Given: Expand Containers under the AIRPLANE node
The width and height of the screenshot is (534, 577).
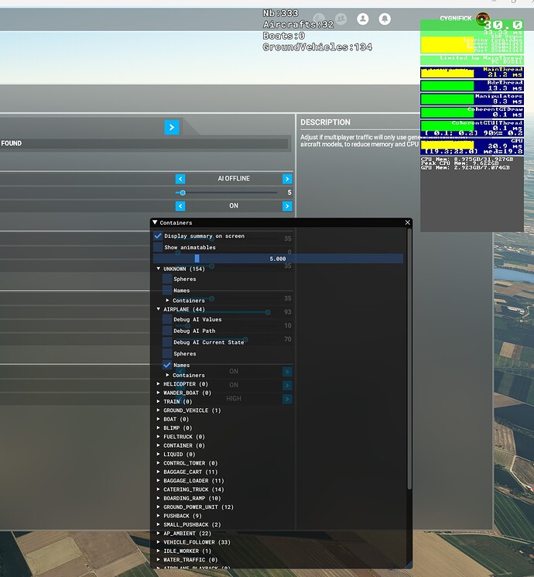Looking at the screenshot, I should (168, 375).
